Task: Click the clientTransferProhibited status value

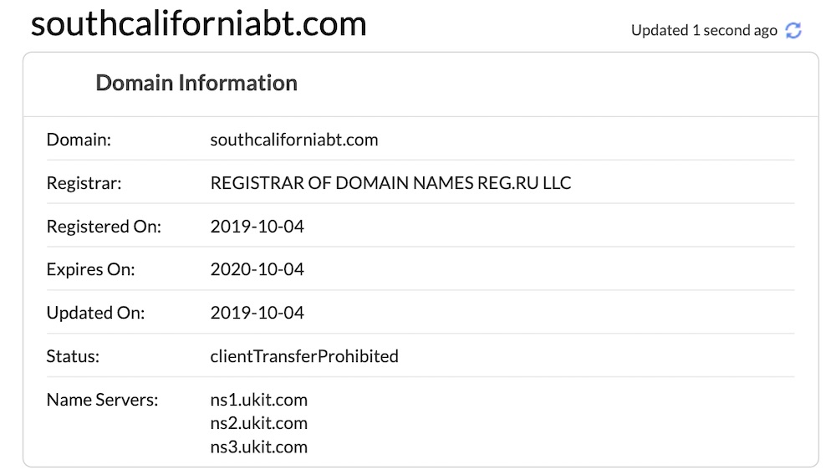Action: tap(304, 356)
